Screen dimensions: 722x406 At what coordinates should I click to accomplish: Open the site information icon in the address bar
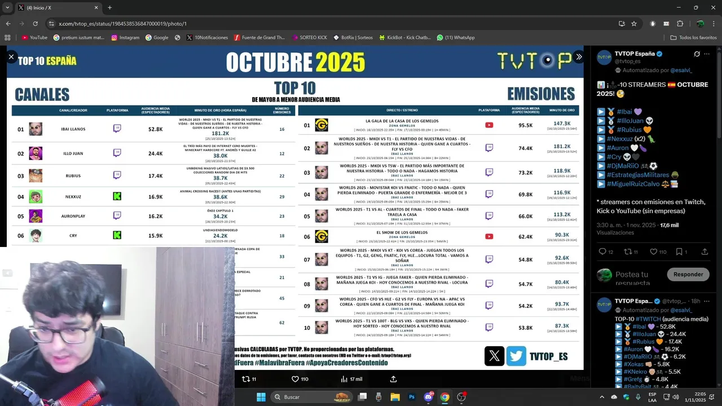(51, 24)
